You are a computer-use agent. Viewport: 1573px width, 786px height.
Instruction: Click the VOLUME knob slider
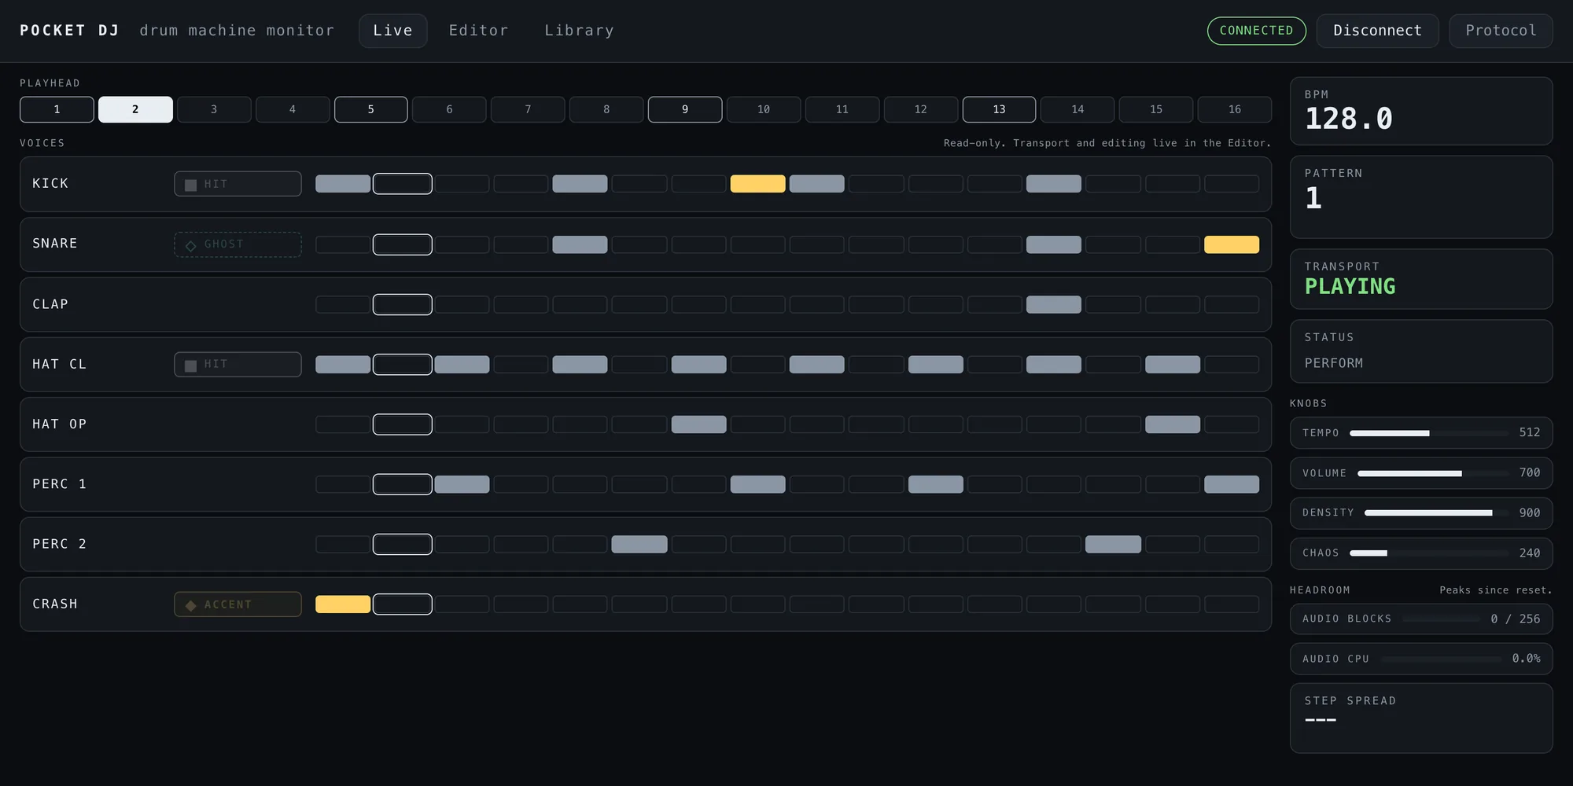tap(1433, 473)
